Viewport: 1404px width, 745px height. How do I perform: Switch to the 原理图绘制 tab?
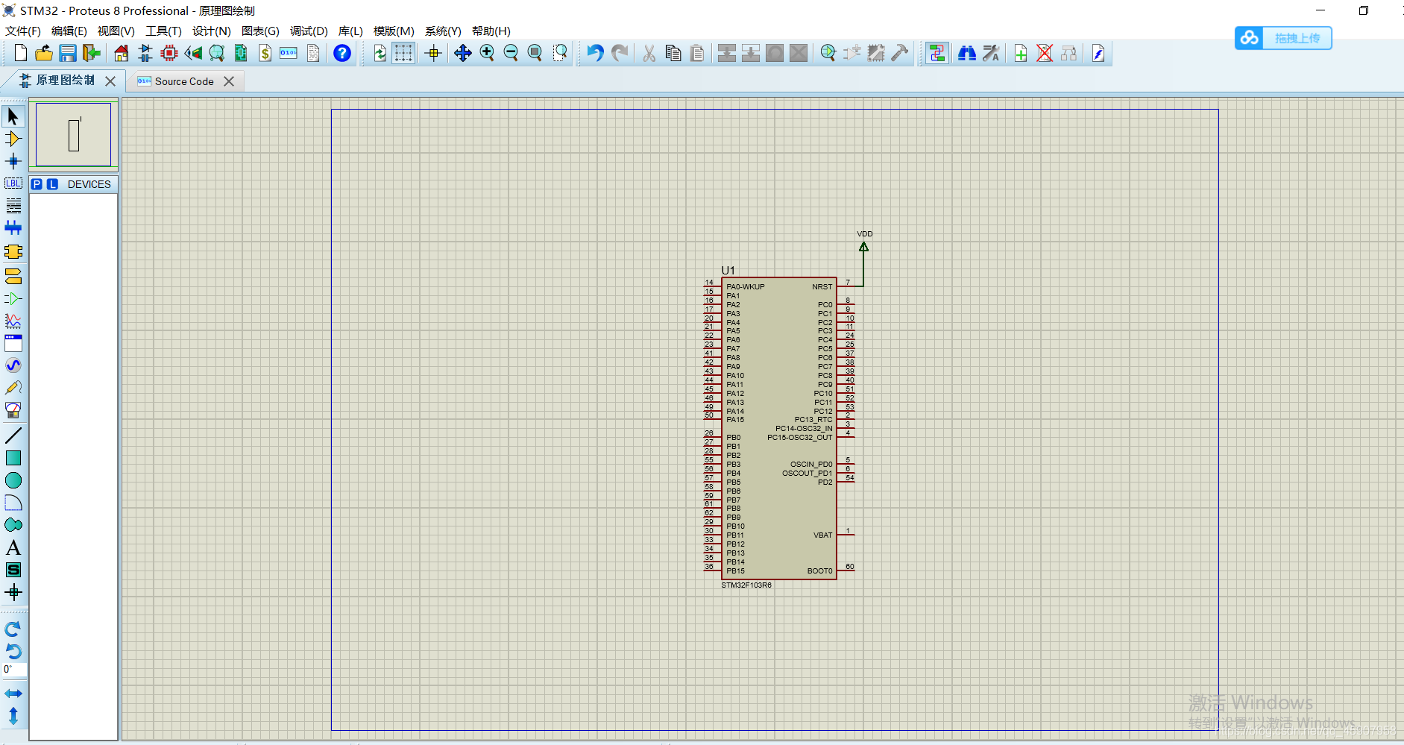66,81
